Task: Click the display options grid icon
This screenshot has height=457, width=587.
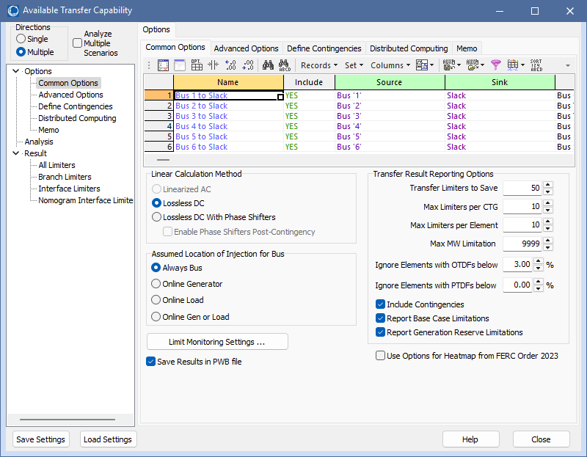Action: pyautogui.click(x=197, y=65)
